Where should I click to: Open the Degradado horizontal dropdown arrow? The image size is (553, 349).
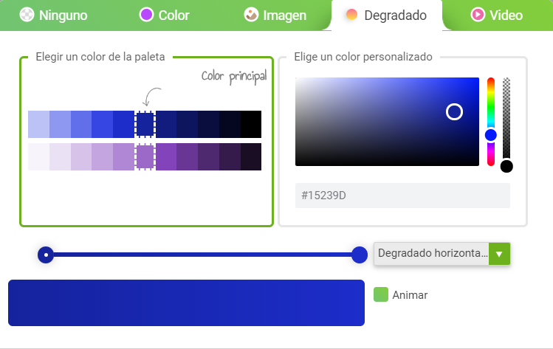click(499, 254)
